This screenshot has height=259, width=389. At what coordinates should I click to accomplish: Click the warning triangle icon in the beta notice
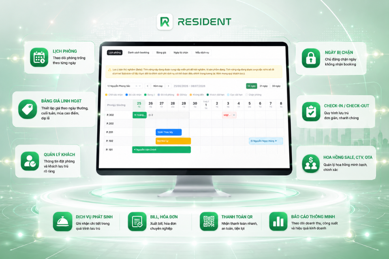click(109, 70)
